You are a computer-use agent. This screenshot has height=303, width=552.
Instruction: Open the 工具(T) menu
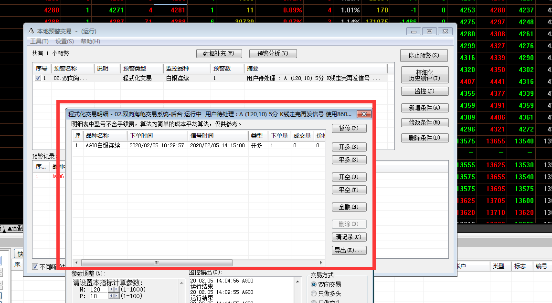click(39, 41)
